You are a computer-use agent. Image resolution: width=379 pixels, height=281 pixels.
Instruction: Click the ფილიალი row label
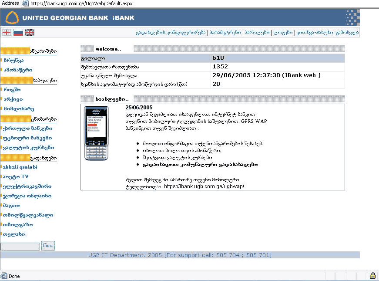(x=93, y=58)
